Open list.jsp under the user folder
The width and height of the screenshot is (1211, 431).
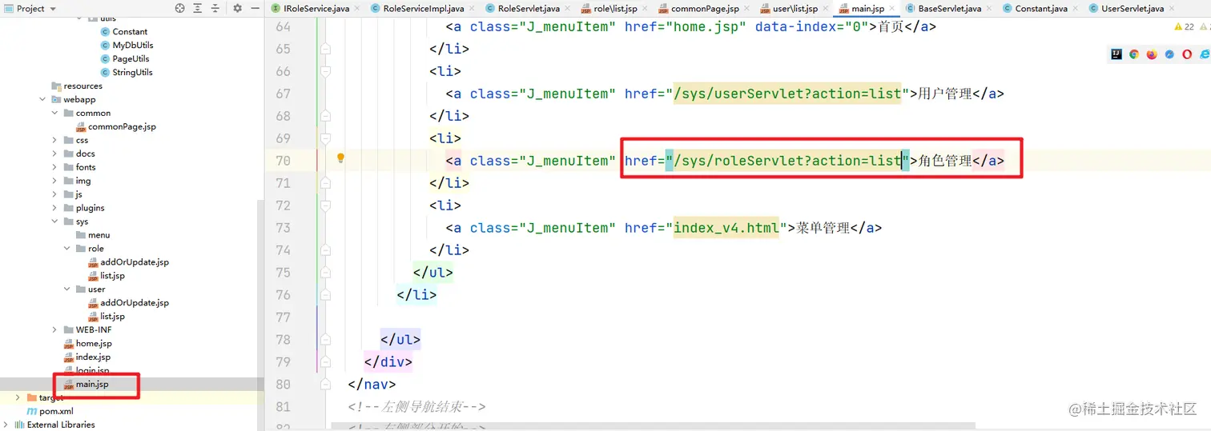[112, 317]
